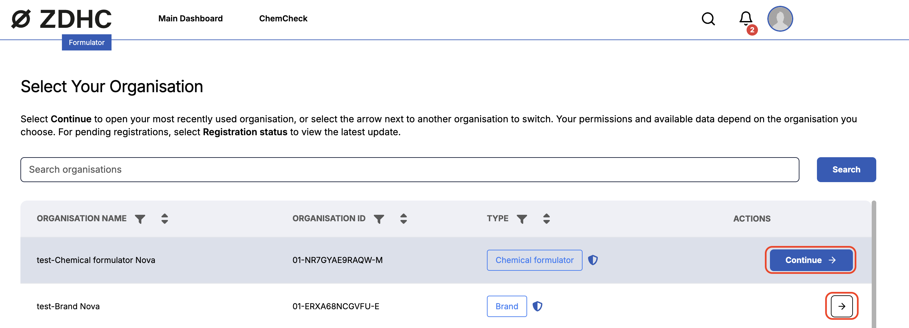909x328 pixels.
Task: Sort the Type column
Action: tap(547, 219)
